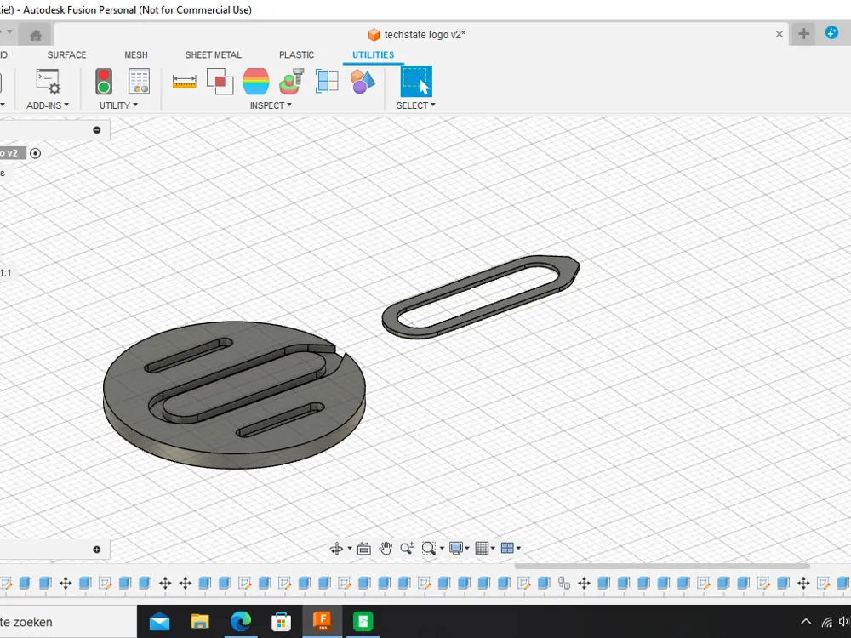Click the Grid and Snaps icon

tap(482, 549)
